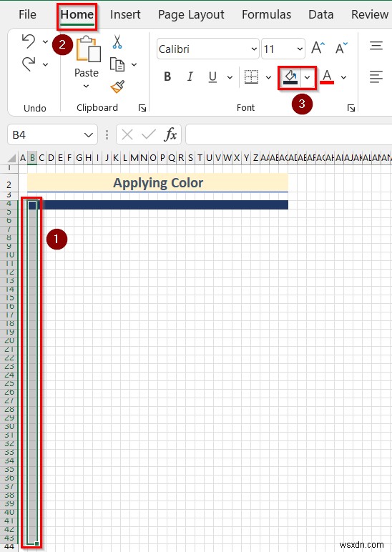
Task: Select the row 44 header
Action: click(9, 547)
